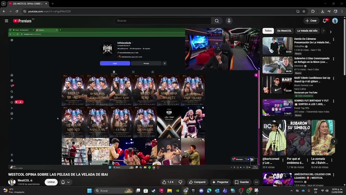Toggle the microphone icon in system tray

point(309,191)
